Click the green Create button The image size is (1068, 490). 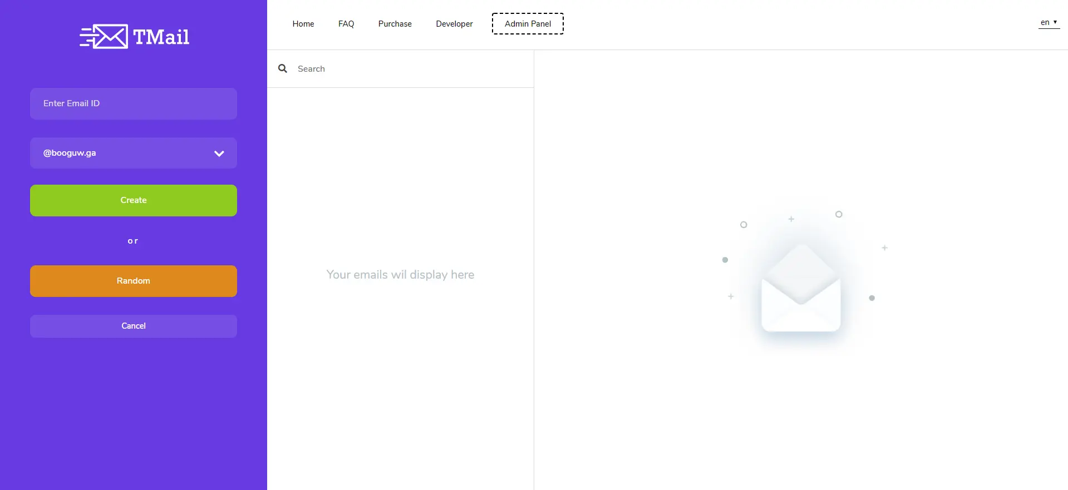tap(134, 200)
